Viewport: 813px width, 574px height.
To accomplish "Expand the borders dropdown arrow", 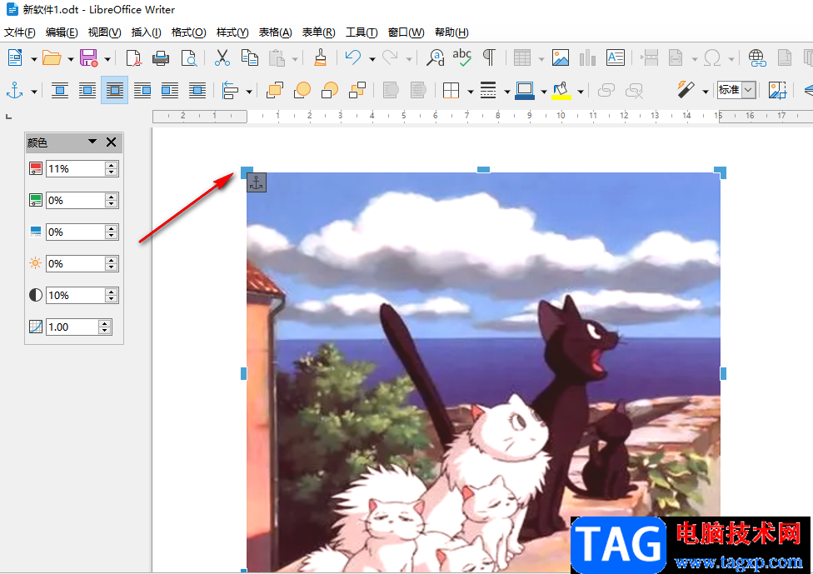I will coord(471,92).
